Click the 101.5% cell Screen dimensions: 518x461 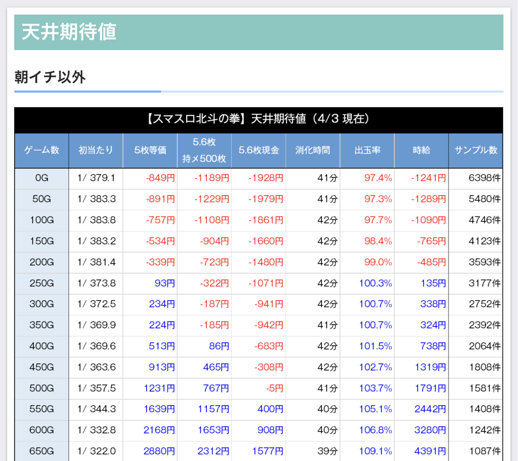tap(367, 346)
